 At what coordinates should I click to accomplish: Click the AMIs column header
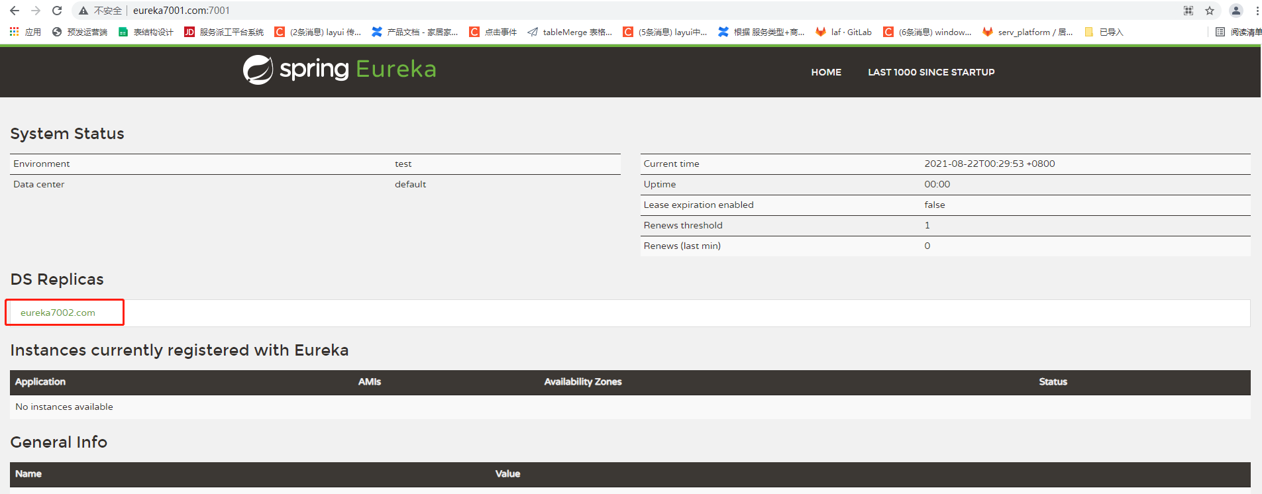370,381
